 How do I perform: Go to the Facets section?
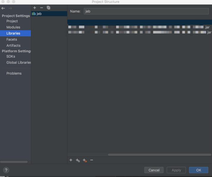[x=12, y=39]
